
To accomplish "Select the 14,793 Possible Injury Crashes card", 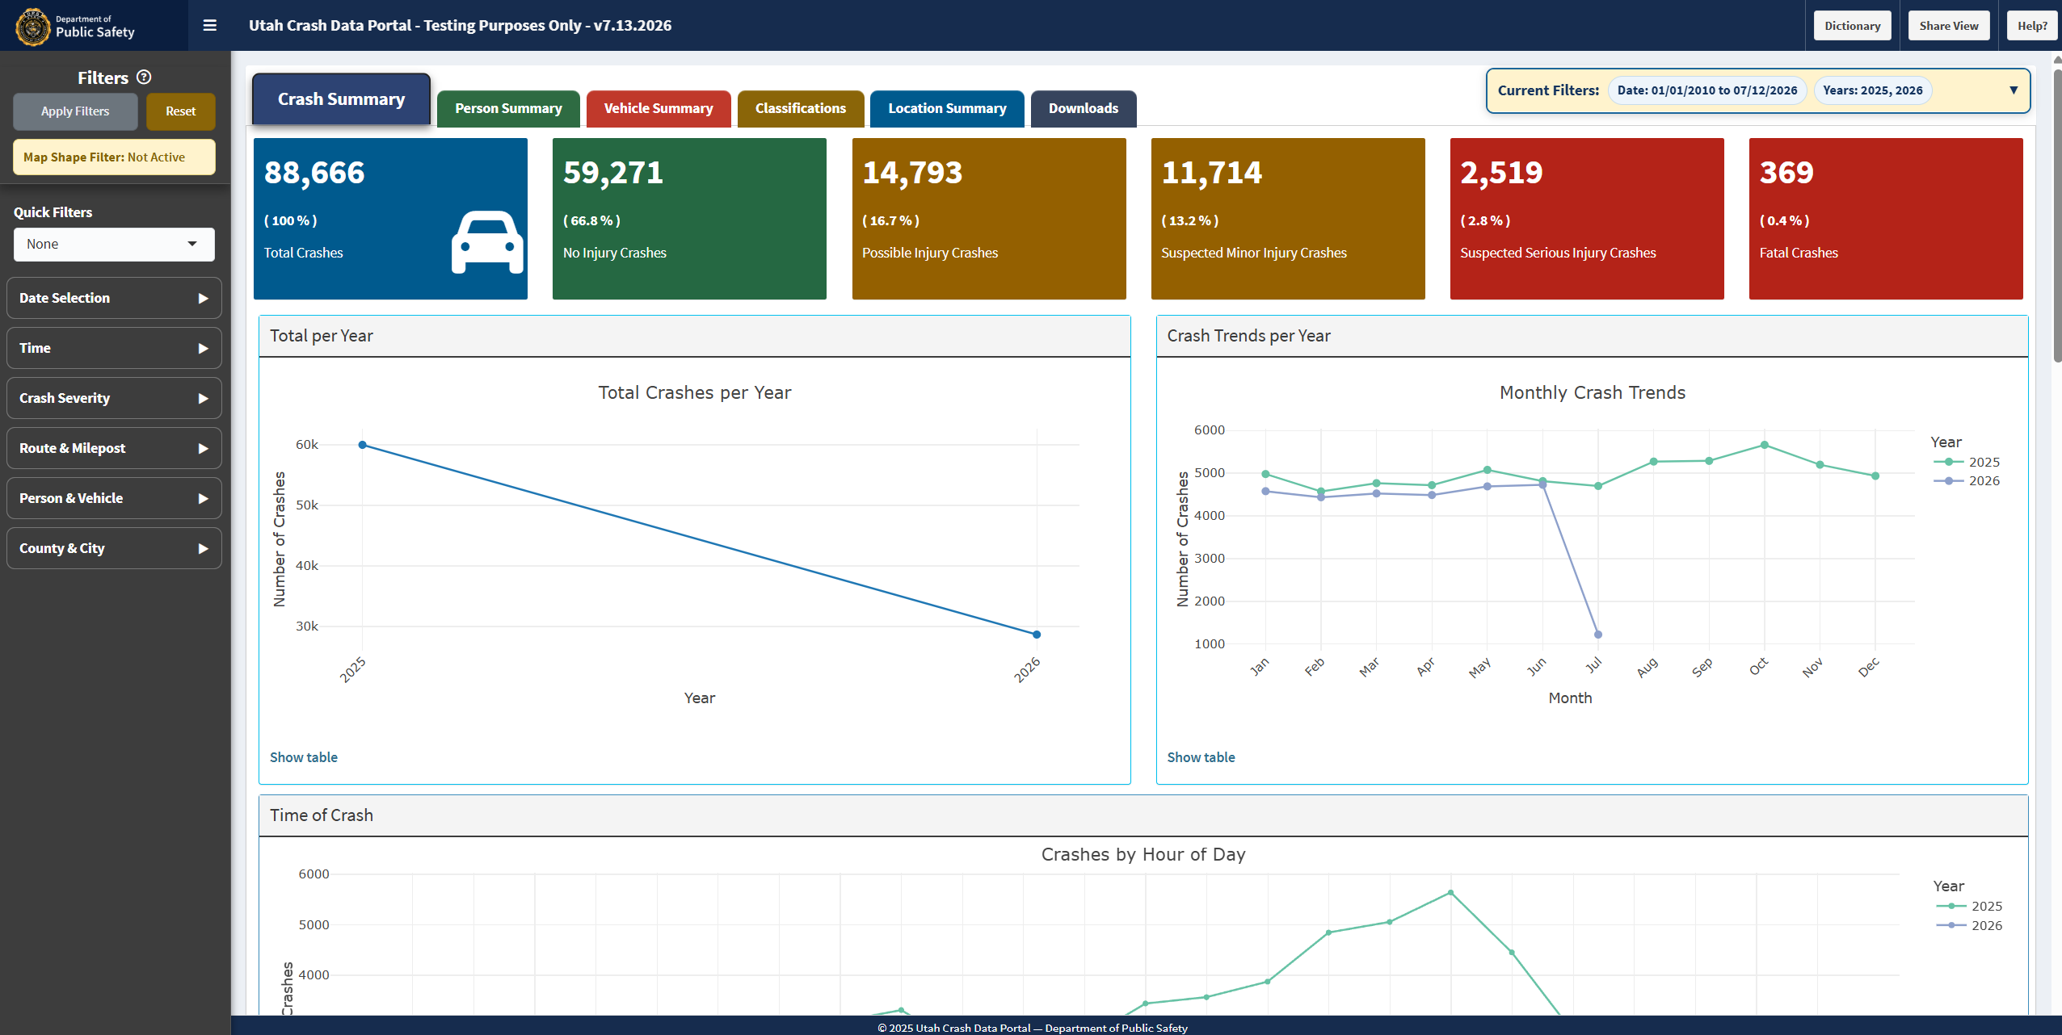I will click(989, 219).
